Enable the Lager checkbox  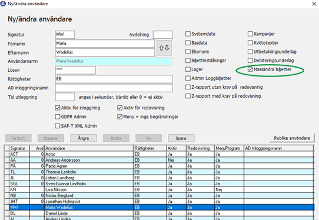[x=188, y=69]
